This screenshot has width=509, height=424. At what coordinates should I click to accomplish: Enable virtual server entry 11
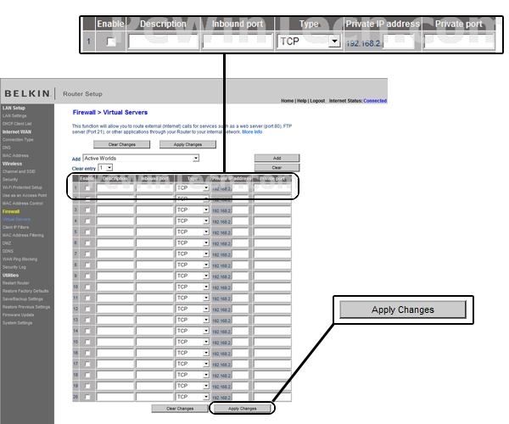click(x=87, y=298)
